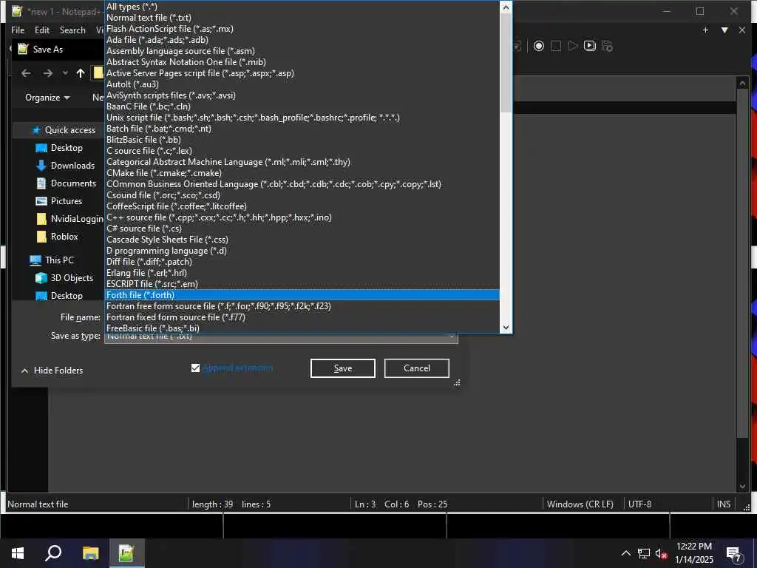757x568 pixels.
Task: Go up one folder level arrow
Action: (x=81, y=73)
